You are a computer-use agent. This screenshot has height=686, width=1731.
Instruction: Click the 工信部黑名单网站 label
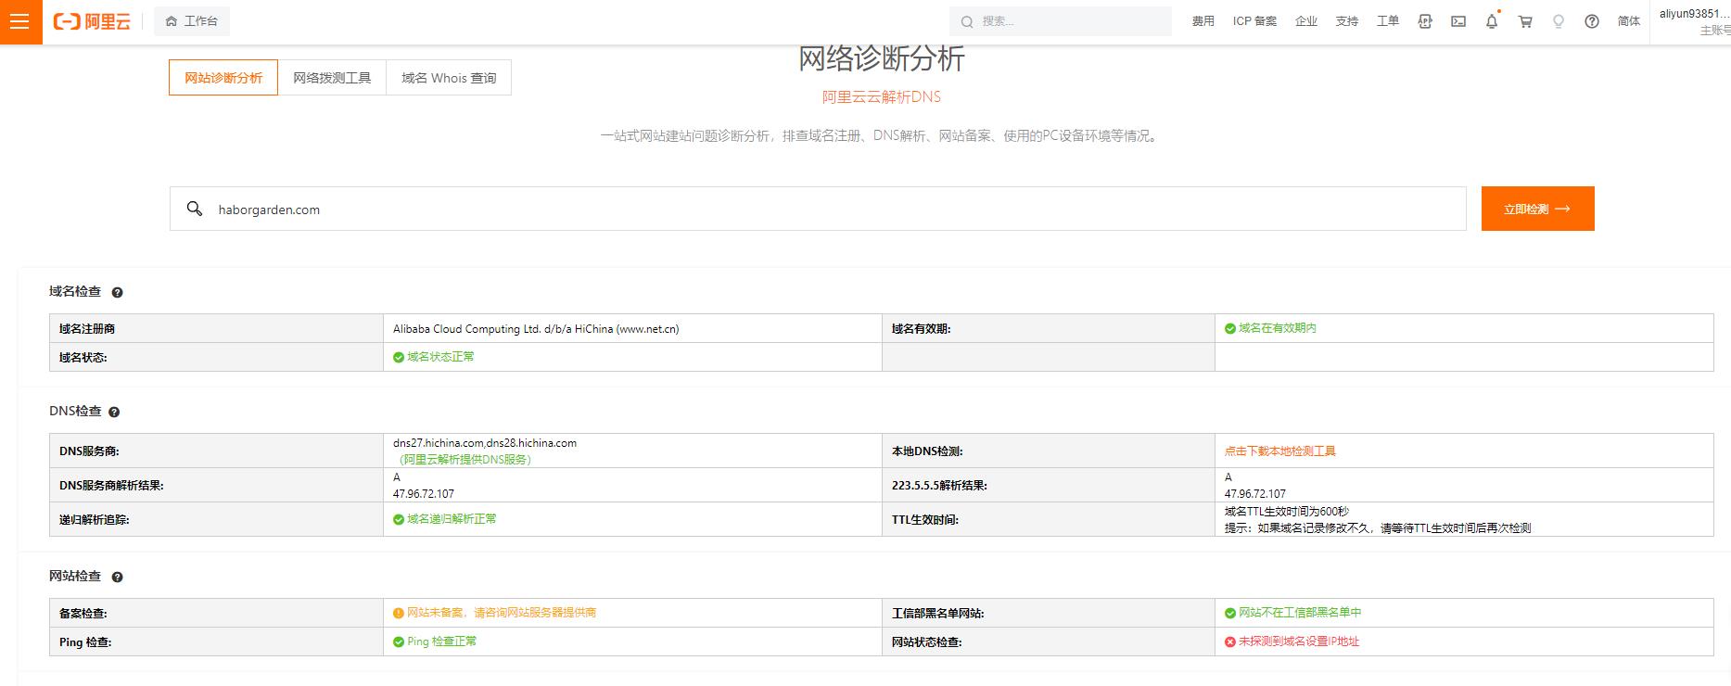[938, 613]
